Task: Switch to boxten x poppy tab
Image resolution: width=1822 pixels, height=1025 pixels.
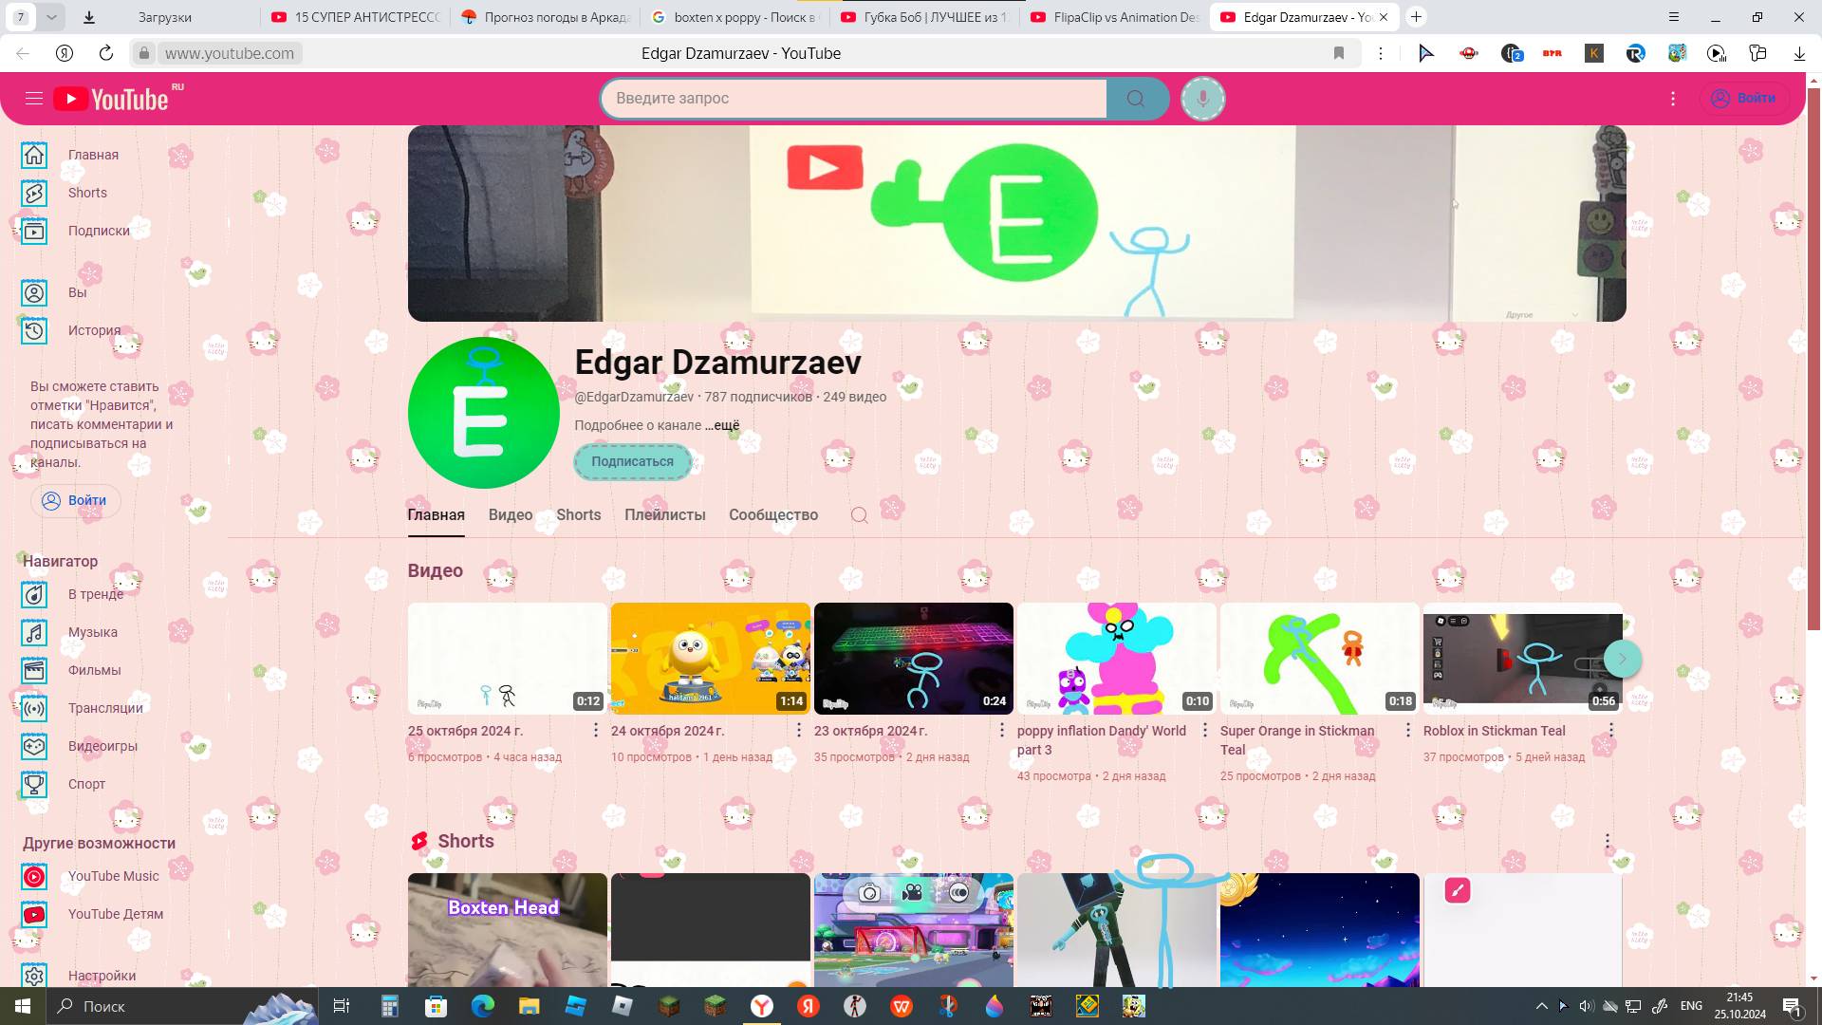Action: pos(735,17)
